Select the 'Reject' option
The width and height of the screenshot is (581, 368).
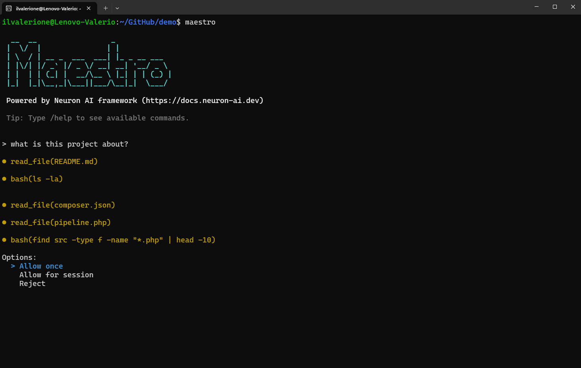point(32,284)
